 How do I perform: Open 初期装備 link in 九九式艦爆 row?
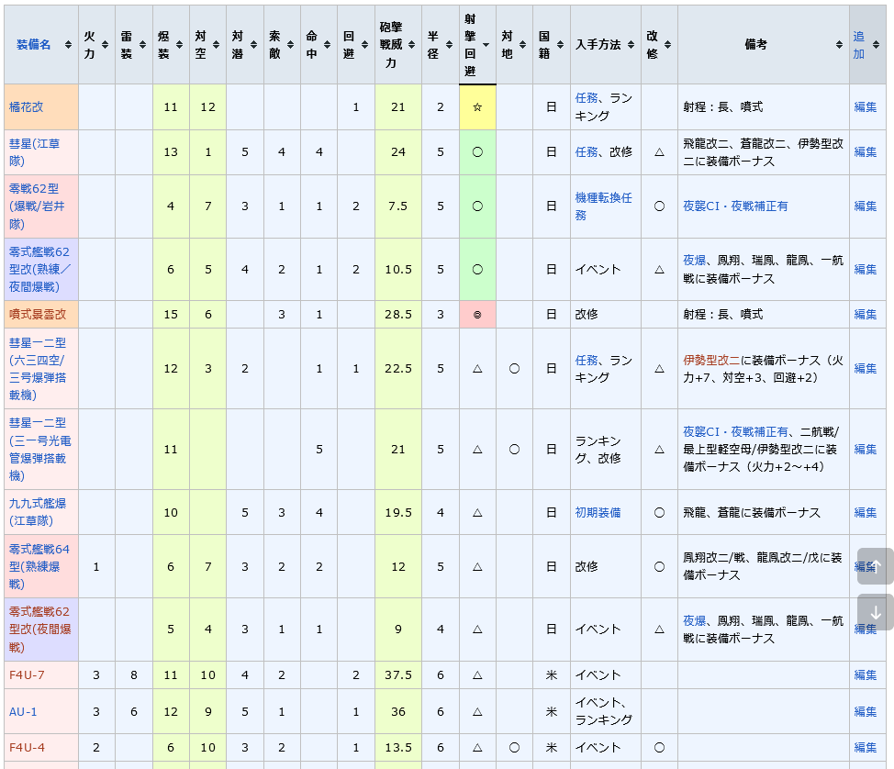[x=598, y=512]
